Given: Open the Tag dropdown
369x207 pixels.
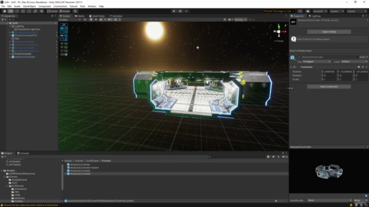Looking at the screenshot, I should pyautogui.click(x=317, y=62).
